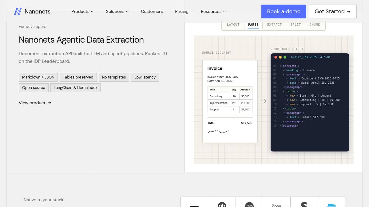
Task: Switch to the LAYOUT tab
Action: pyautogui.click(x=233, y=25)
